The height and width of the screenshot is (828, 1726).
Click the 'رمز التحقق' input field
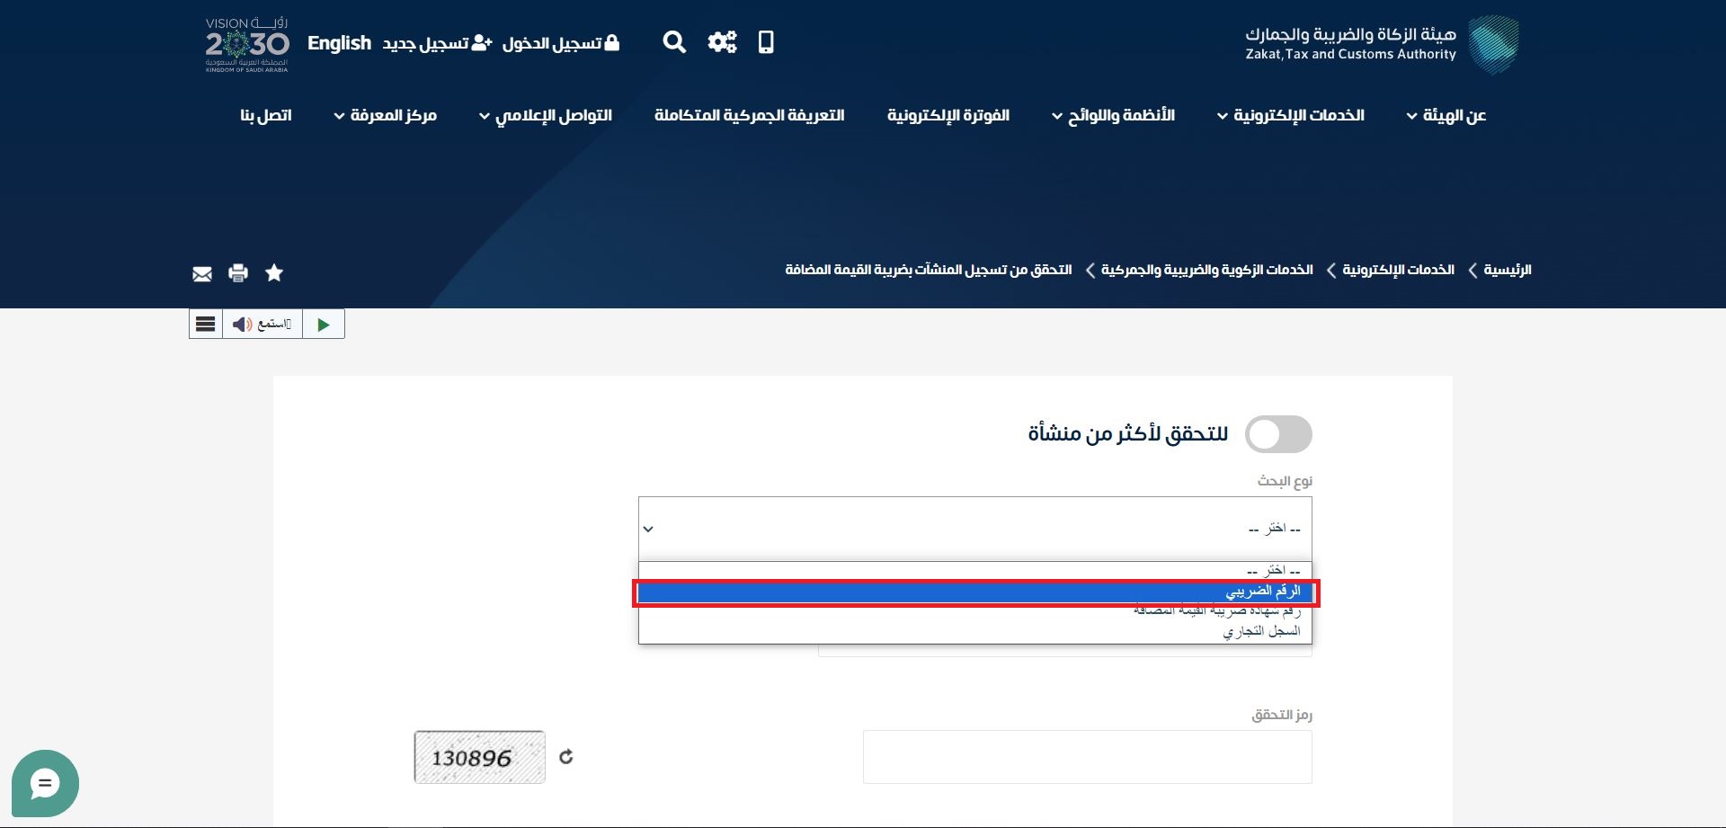pyautogui.click(x=1087, y=757)
